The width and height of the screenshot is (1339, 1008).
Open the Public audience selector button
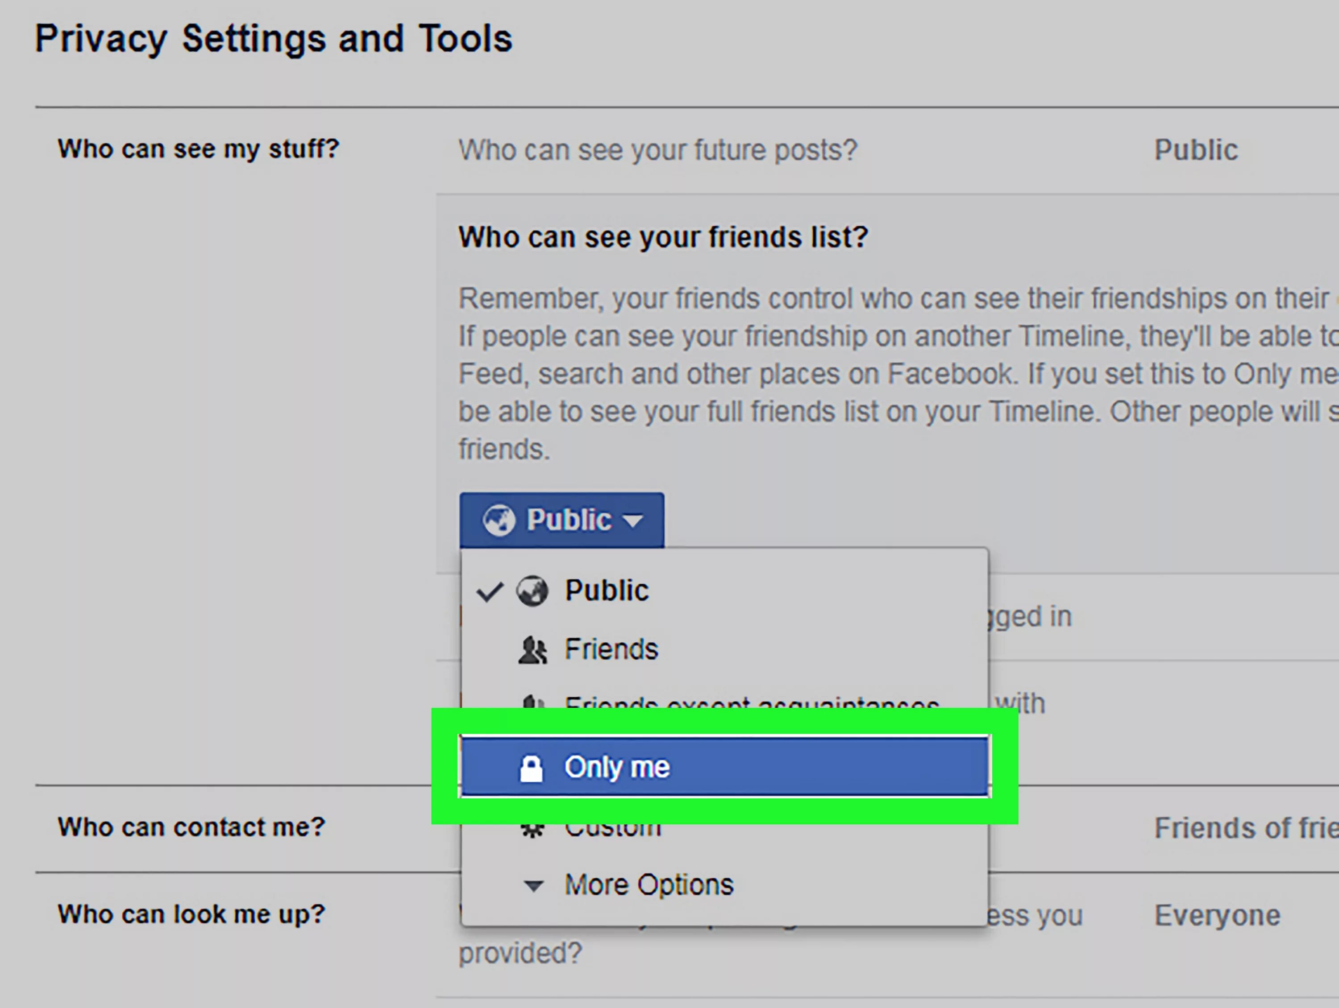coord(561,520)
